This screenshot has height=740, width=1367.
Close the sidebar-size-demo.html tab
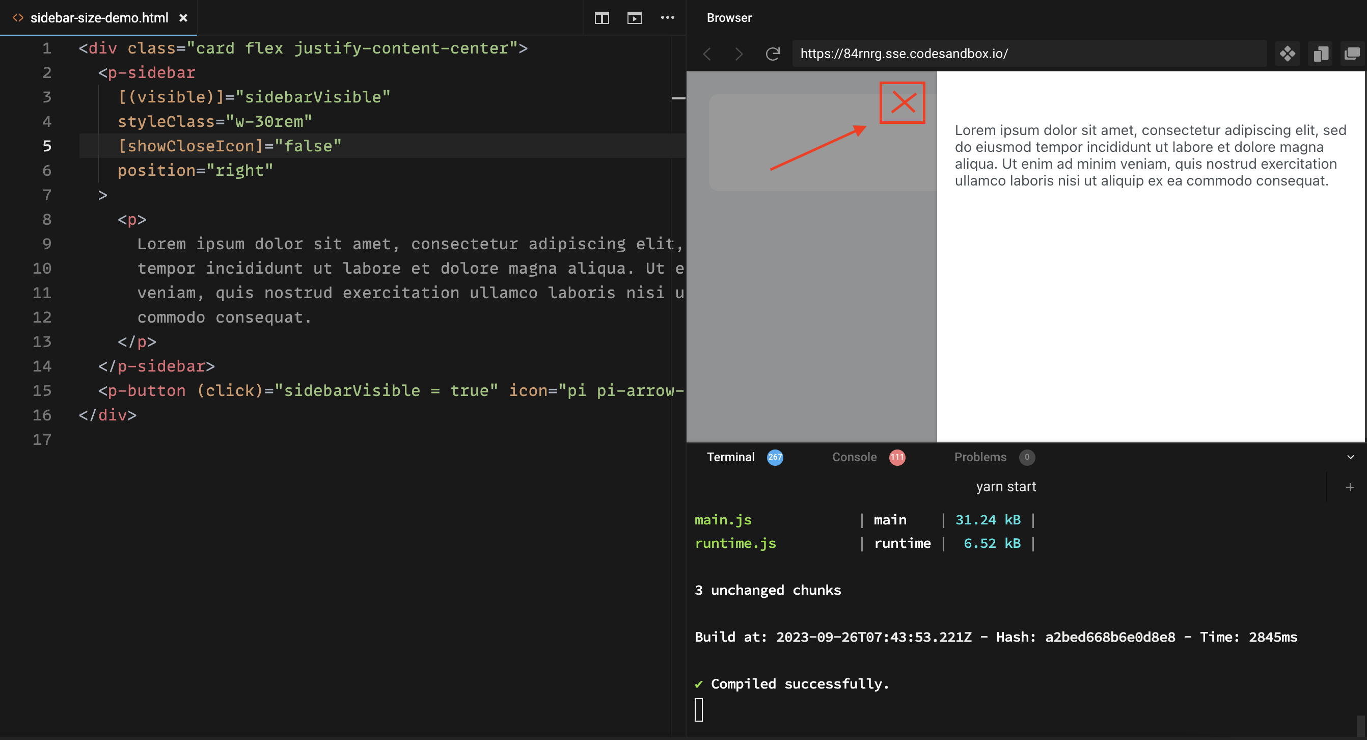pyautogui.click(x=183, y=17)
